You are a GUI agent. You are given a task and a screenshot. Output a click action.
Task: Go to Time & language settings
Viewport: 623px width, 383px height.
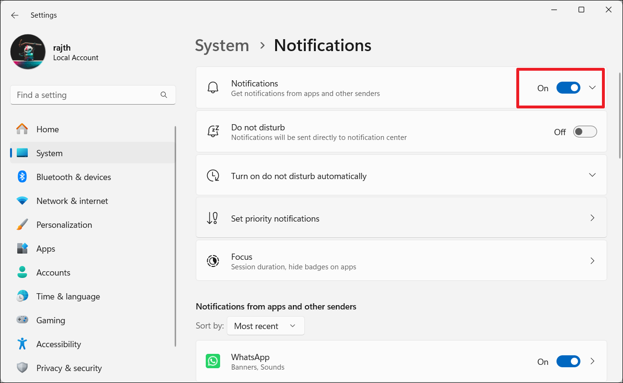click(x=68, y=297)
